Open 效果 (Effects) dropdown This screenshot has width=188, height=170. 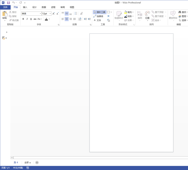click(x=129, y=20)
